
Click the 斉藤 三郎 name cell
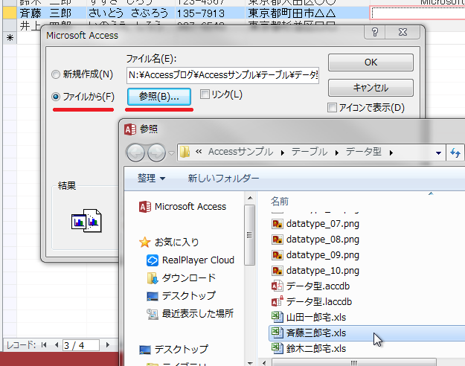click(51, 13)
